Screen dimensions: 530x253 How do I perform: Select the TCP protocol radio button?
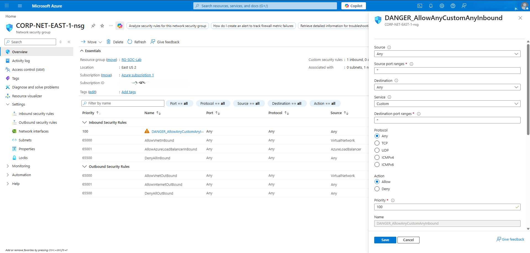tap(377, 143)
